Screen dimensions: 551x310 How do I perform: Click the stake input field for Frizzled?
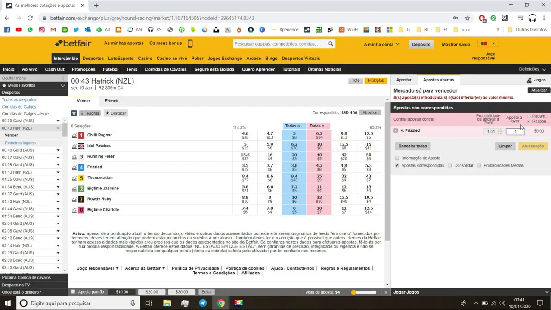515,131
